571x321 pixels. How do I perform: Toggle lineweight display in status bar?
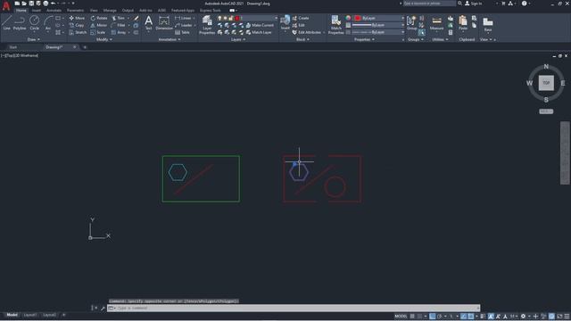(483, 317)
